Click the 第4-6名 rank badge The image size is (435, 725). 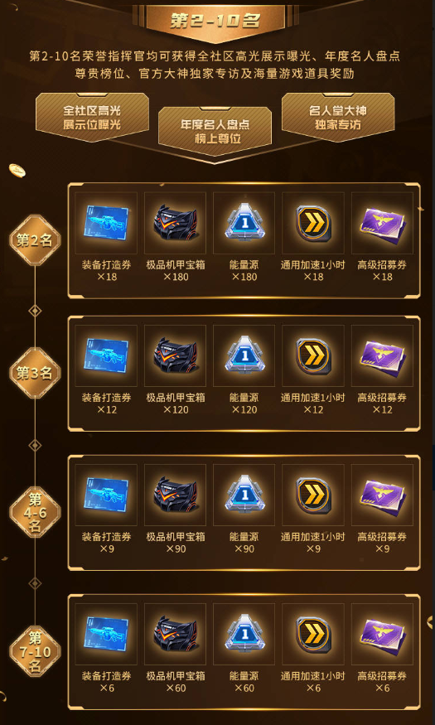point(35,512)
